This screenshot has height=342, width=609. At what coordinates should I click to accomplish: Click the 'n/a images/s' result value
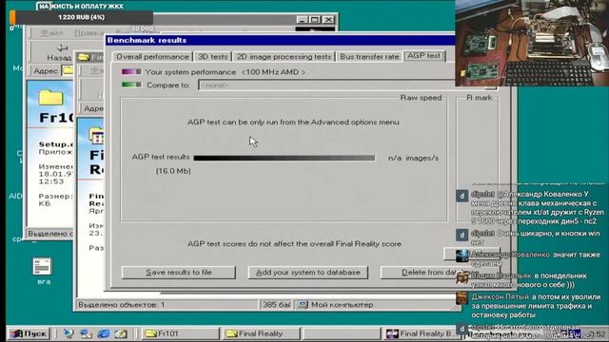tap(413, 158)
